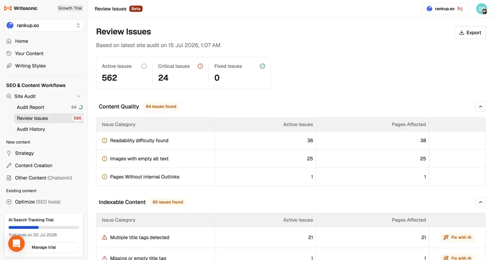Viewport: 494px width, 260px height.
Task: Click the Other Content document icon
Action: point(9,178)
